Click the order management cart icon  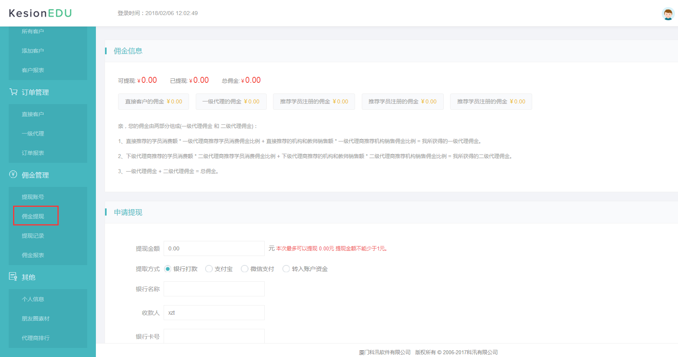[13, 92]
